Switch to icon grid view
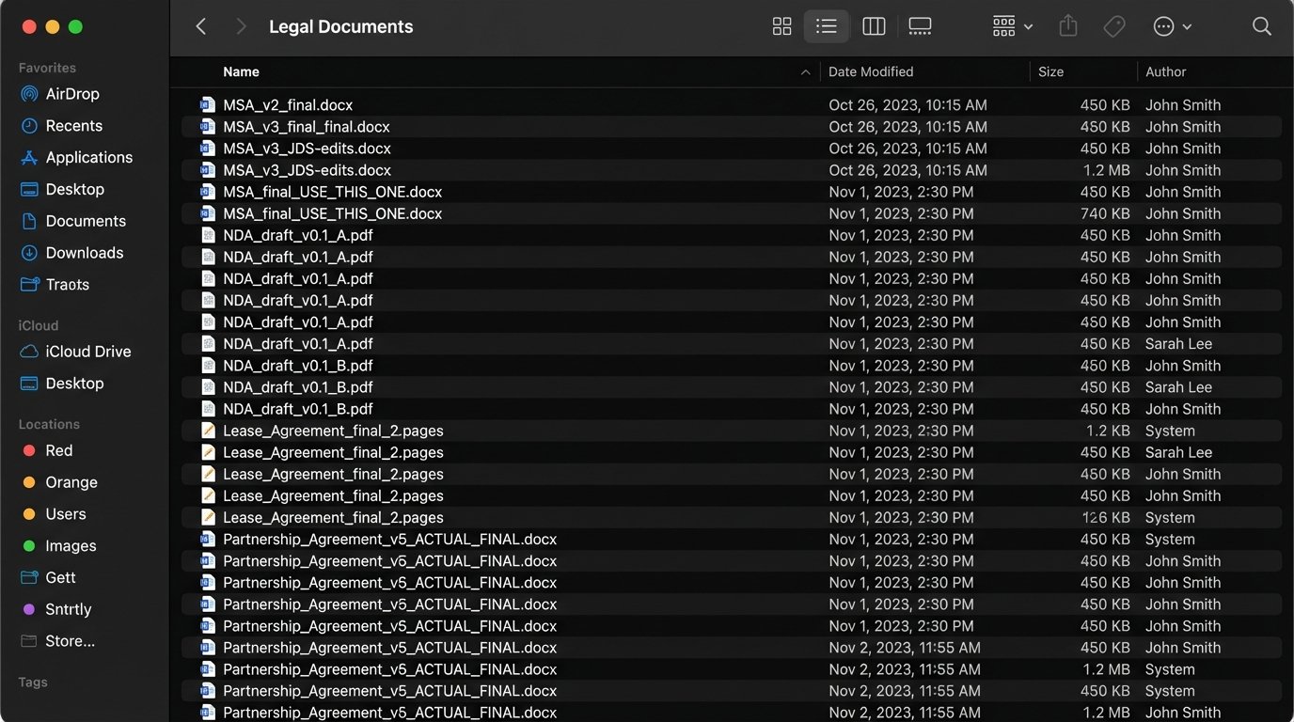The image size is (1294, 722). tap(781, 26)
